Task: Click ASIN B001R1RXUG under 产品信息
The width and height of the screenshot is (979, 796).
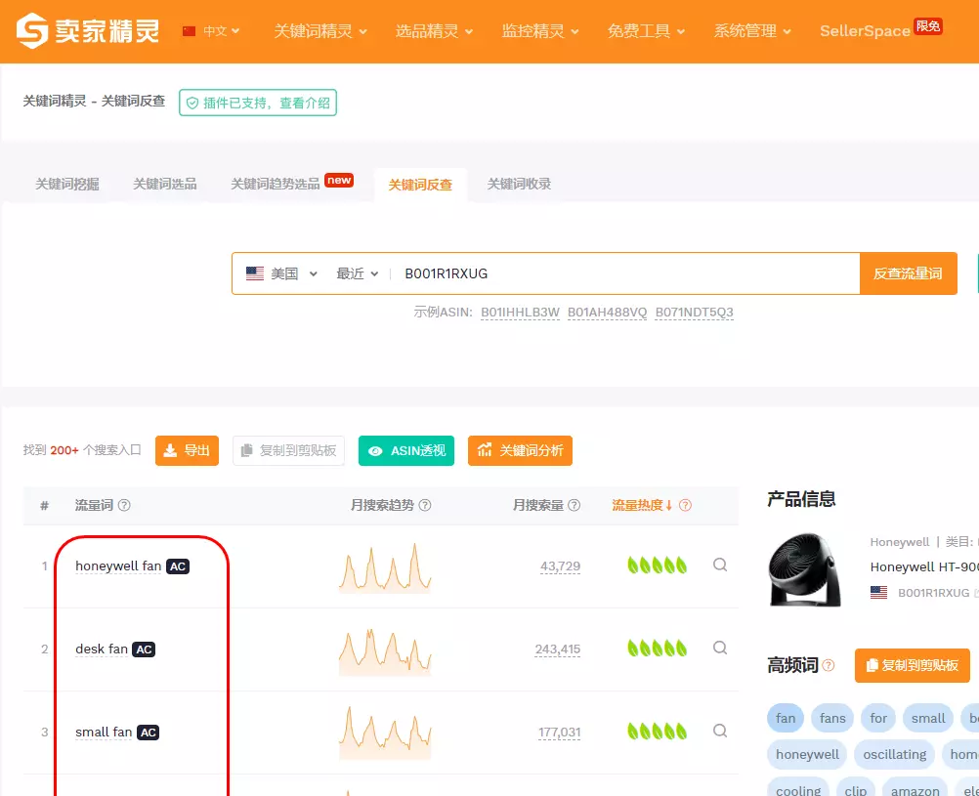Action: (x=933, y=593)
